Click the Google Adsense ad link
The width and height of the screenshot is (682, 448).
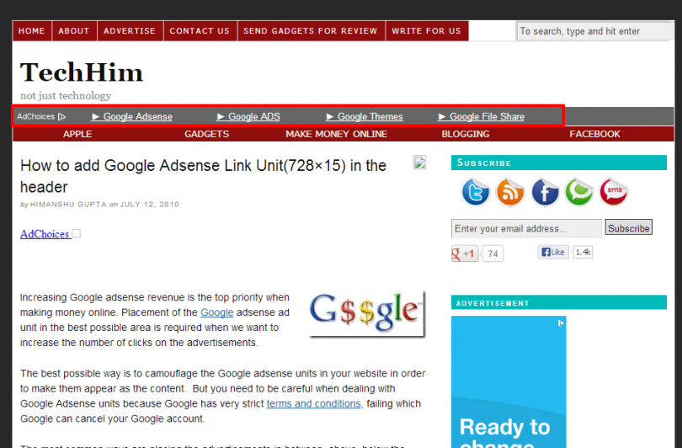[x=132, y=116]
